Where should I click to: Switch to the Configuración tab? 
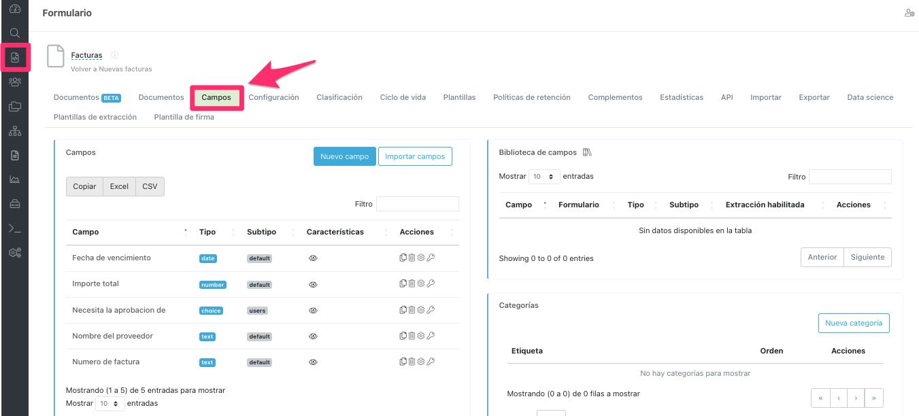click(273, 97)
